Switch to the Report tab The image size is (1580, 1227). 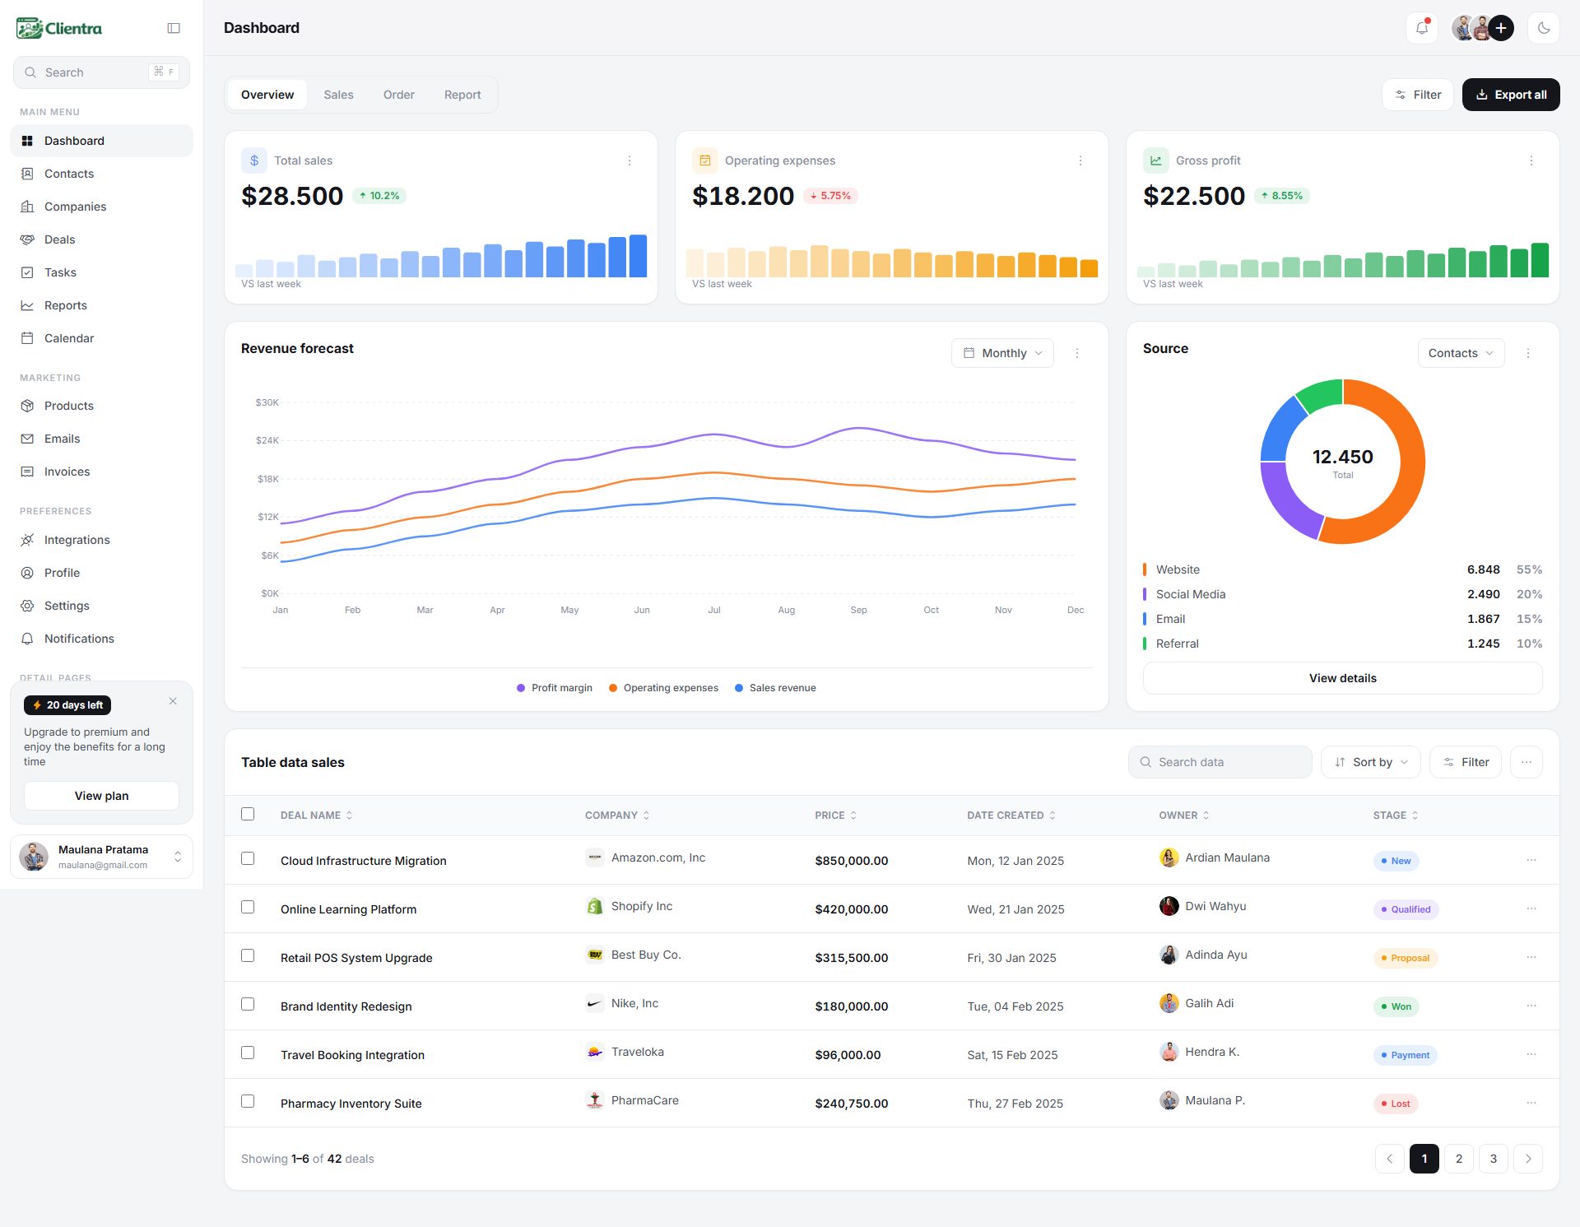click(462, 95)
